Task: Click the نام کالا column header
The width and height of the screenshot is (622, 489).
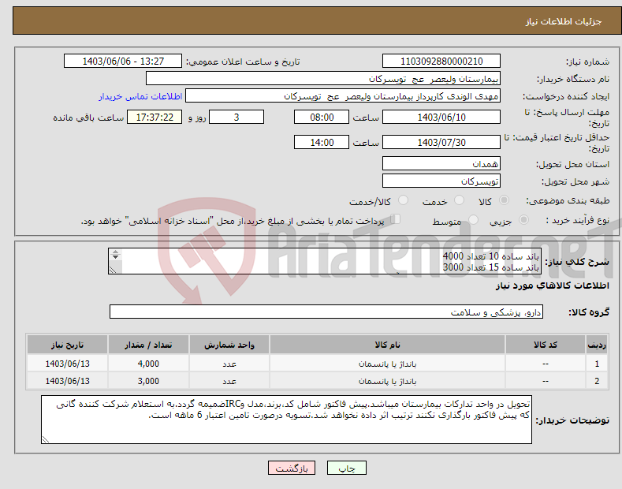Action: click(x=387, y=345)
